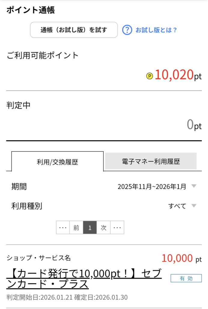
Task: Click the left ellipsis pagination icon
Action: pyautogui.click(x=63, y=228)
